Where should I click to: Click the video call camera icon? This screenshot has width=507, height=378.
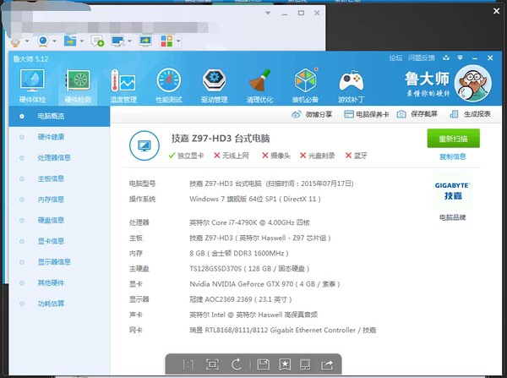tap(43, 41)
